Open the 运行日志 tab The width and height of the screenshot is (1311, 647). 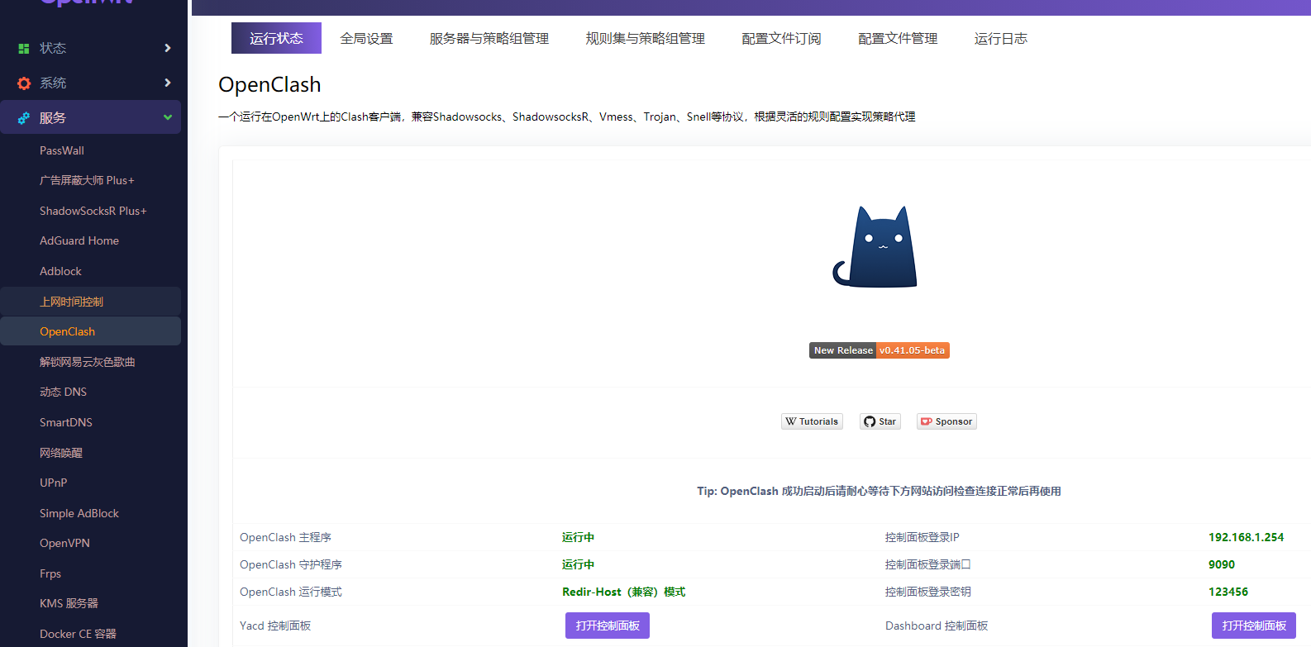[1000, 38]
